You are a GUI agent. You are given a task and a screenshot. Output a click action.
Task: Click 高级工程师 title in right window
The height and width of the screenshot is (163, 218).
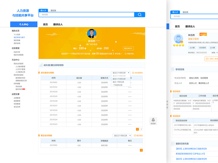tap(193, 39)
